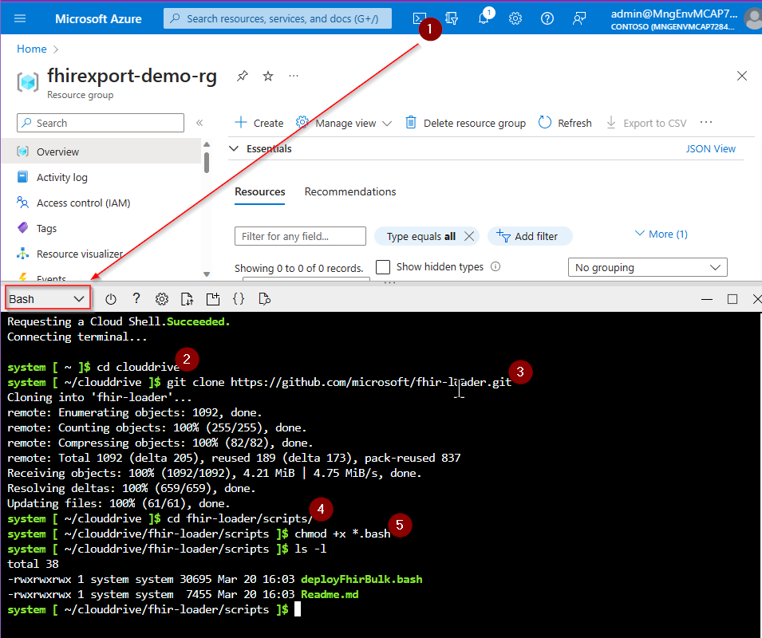Open Directories and subscriptions filter icon
This screenshot has width=762, height=638.
[452, 18]
